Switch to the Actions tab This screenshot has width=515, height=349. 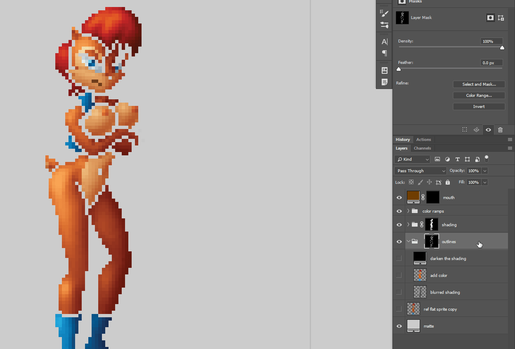pos(423,140)
